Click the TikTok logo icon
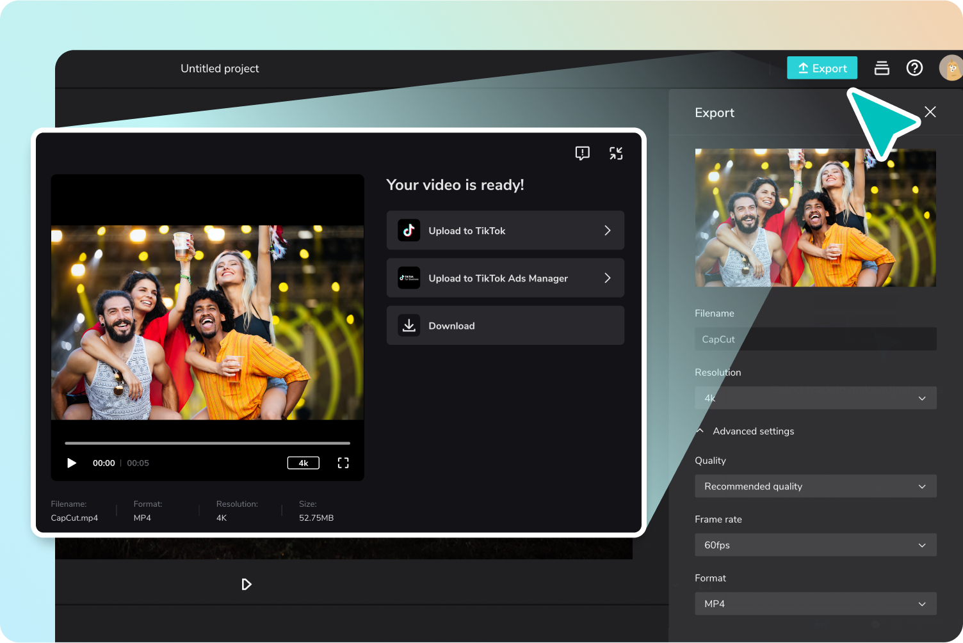This screenshot has height=643, width=963. 409,230
